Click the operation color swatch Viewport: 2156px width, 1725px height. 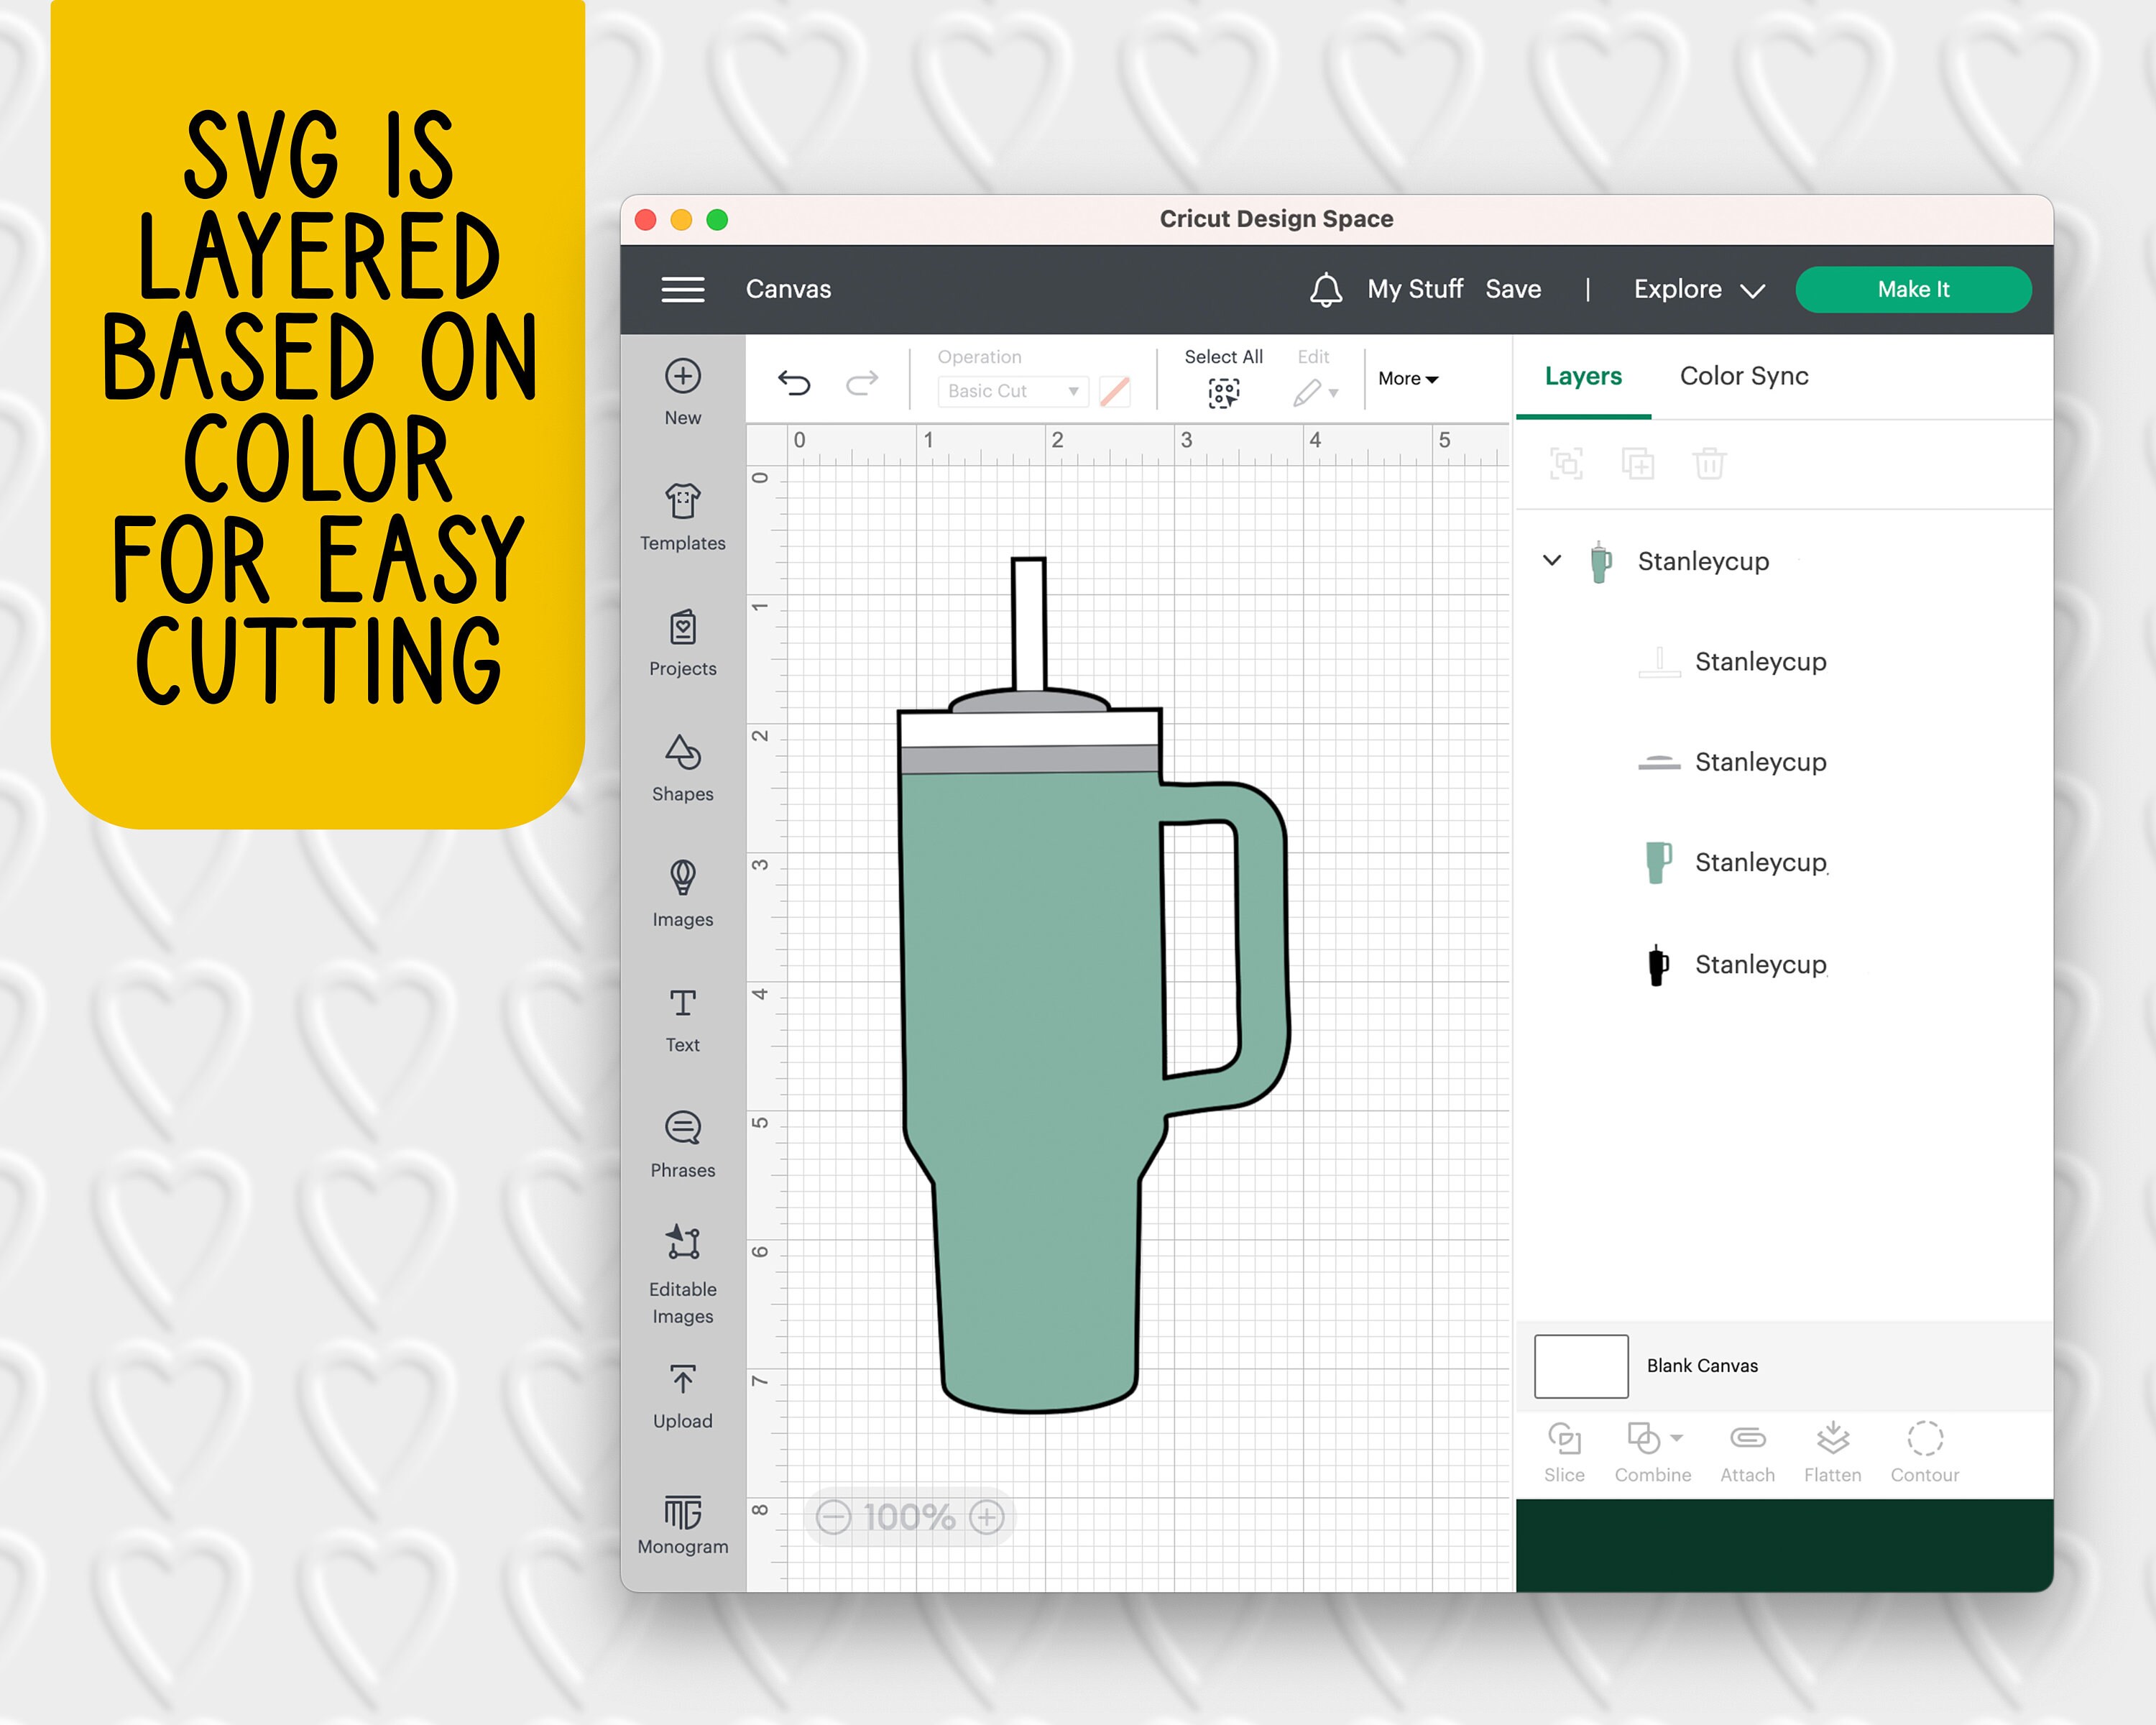coord(1113,391)
